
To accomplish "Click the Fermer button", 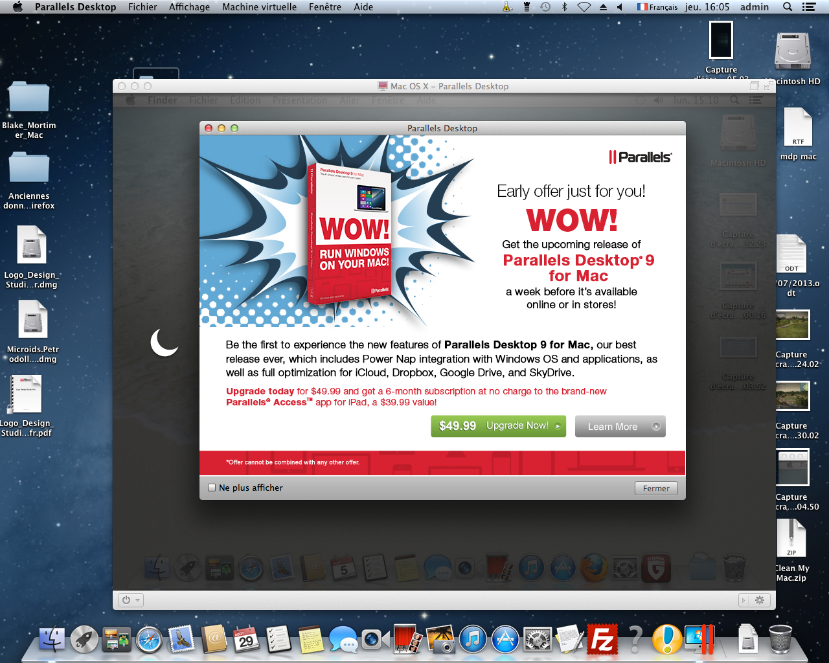I will [656, 488].
